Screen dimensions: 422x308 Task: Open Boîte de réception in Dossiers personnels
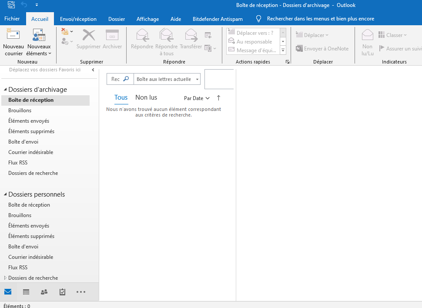pyautogui.click(x=29, y=205)
